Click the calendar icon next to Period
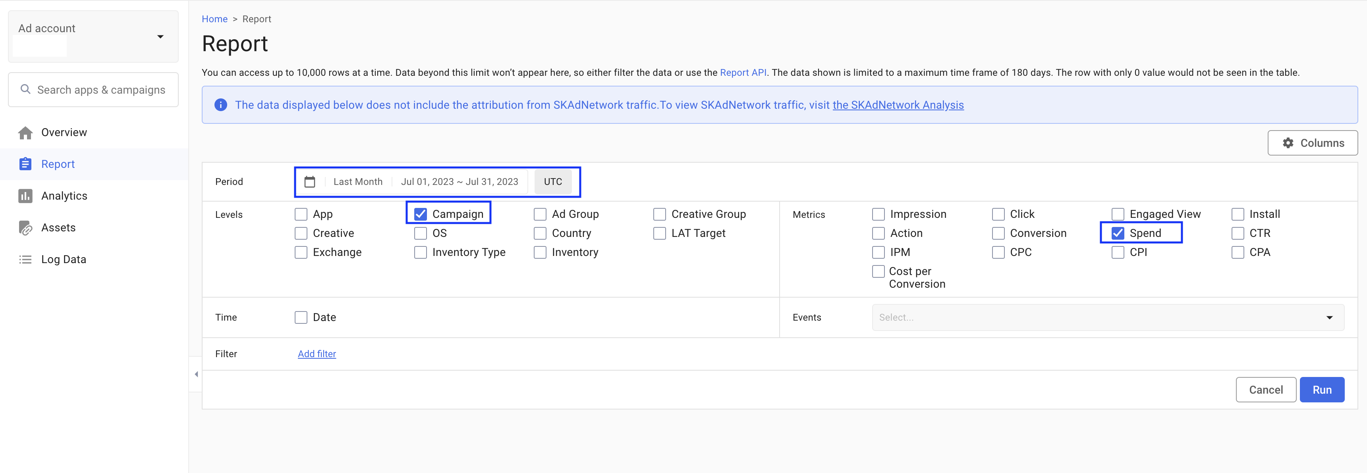 311,181
